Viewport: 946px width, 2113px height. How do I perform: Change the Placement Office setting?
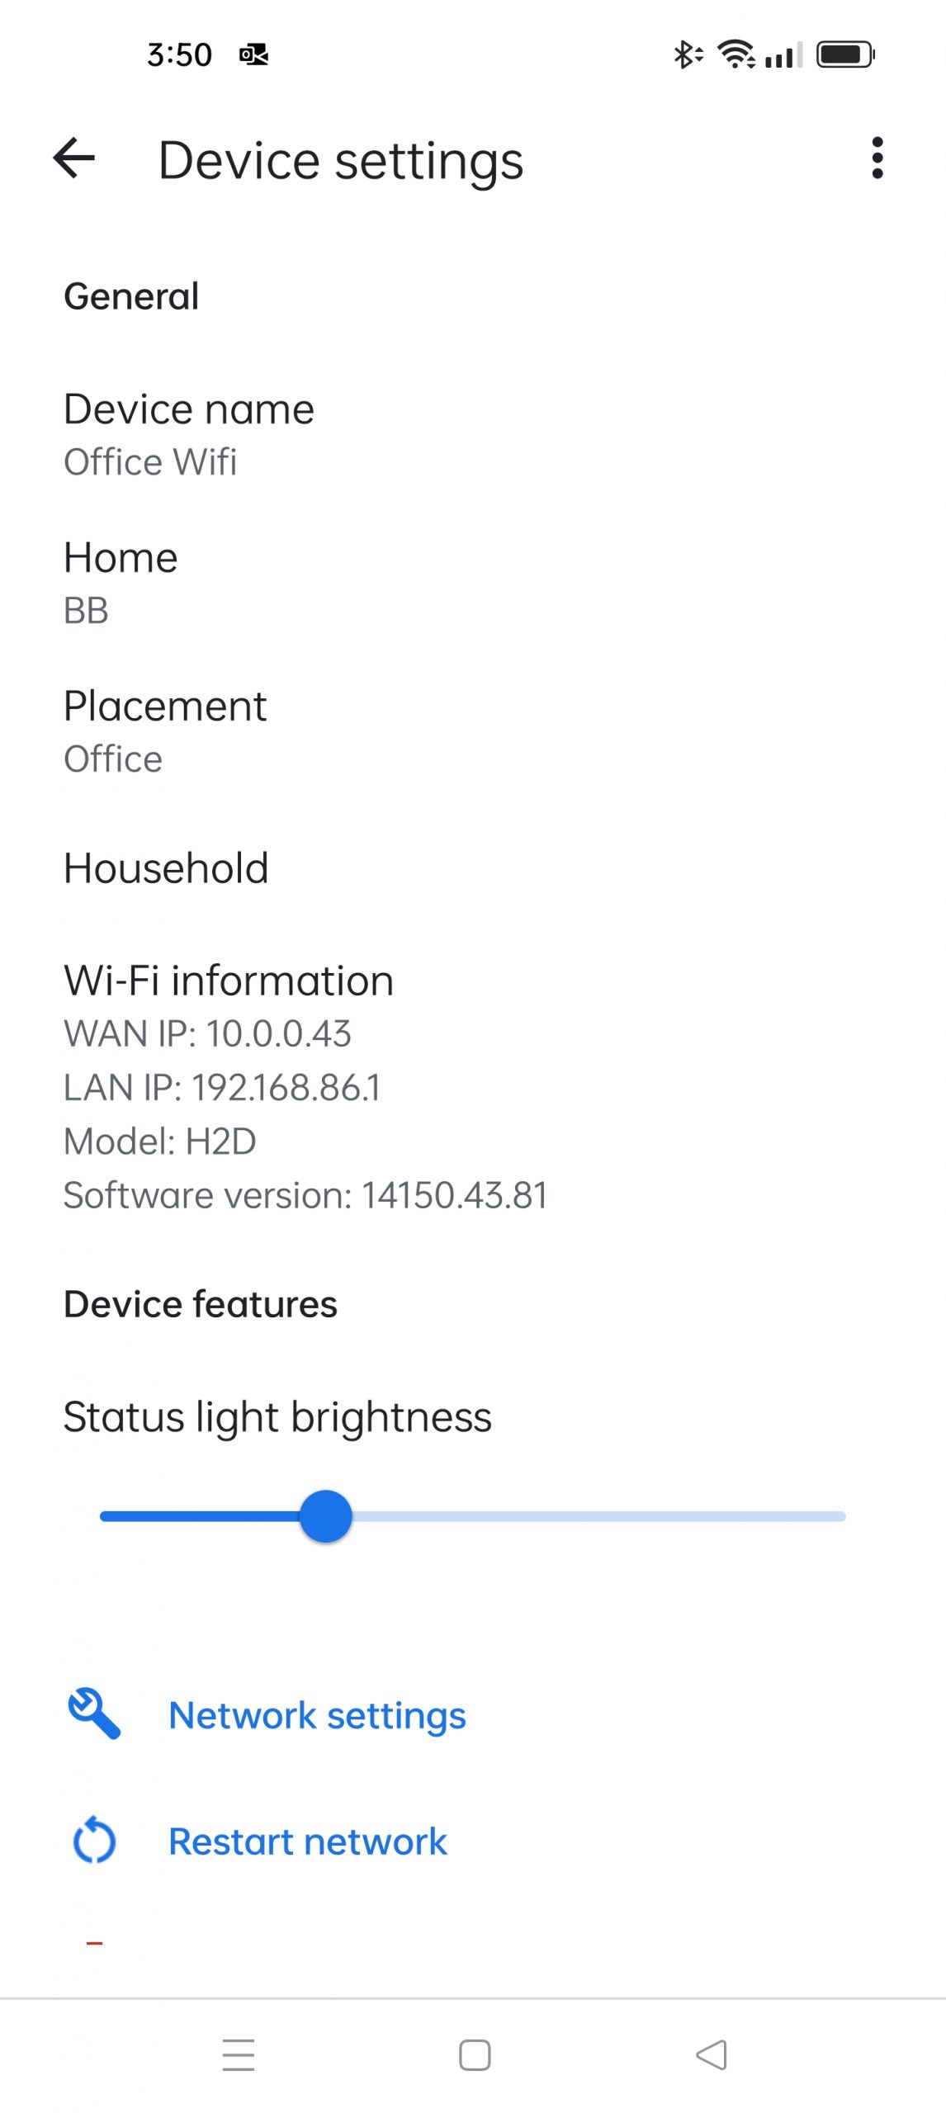tap(165, 731)
